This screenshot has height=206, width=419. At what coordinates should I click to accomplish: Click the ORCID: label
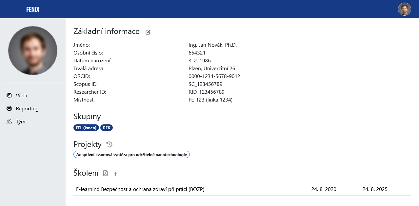pyautogui.click(x=82, y=76)
